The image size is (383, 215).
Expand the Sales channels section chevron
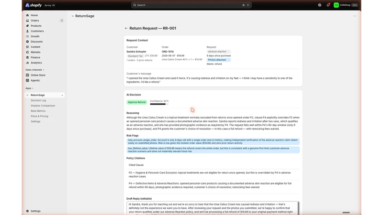coord(44,70)
